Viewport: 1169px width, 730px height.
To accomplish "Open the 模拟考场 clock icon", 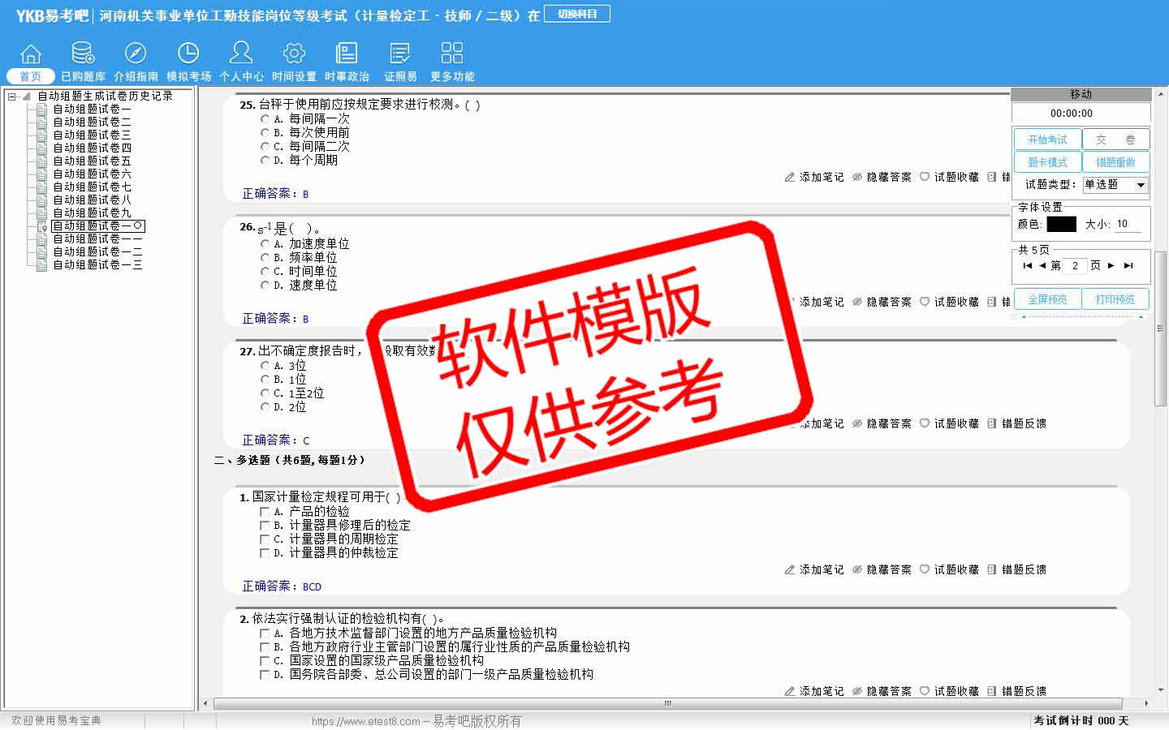I will [188, 54].
